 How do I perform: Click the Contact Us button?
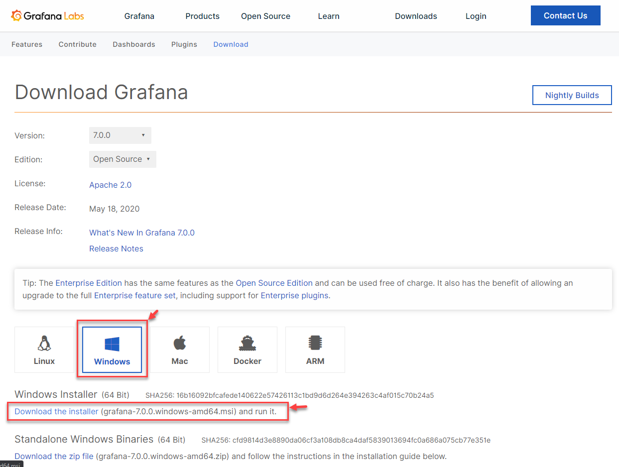[566, 15]
